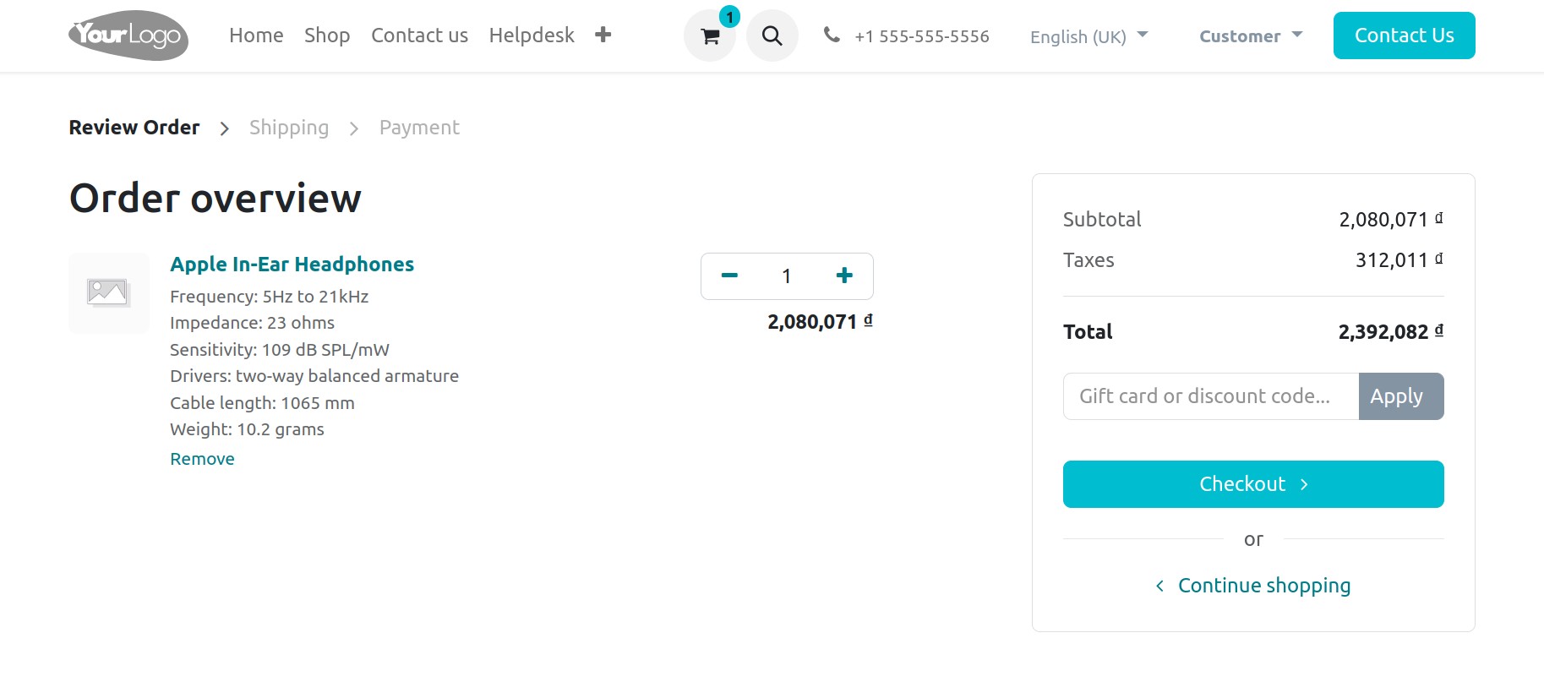Click the Sensitivity: 109 dB SPL/mW text

tap(280, 350)
